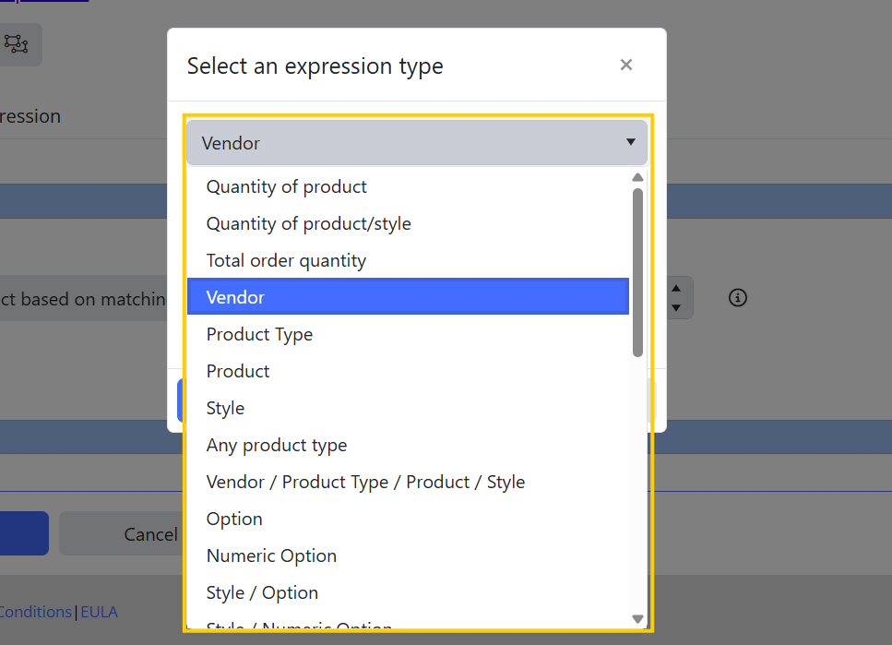
Task: Select Product Type in the list
Action: click(260, 334)
